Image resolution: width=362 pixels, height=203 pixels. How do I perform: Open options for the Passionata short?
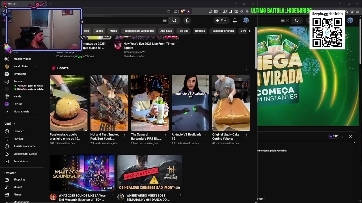(x=84, y=136)
